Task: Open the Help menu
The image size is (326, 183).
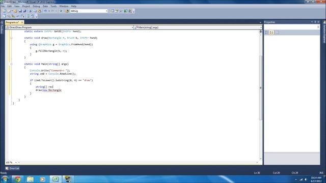Action: click(x=73, y=6)
